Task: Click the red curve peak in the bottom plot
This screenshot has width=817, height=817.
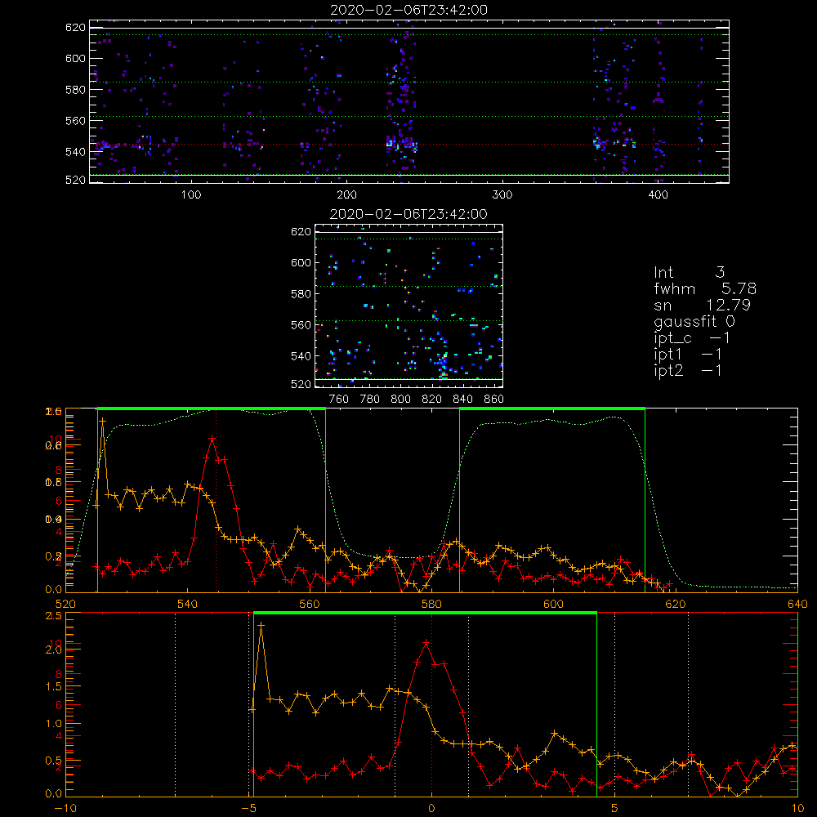Action: (x=426, y=643)
